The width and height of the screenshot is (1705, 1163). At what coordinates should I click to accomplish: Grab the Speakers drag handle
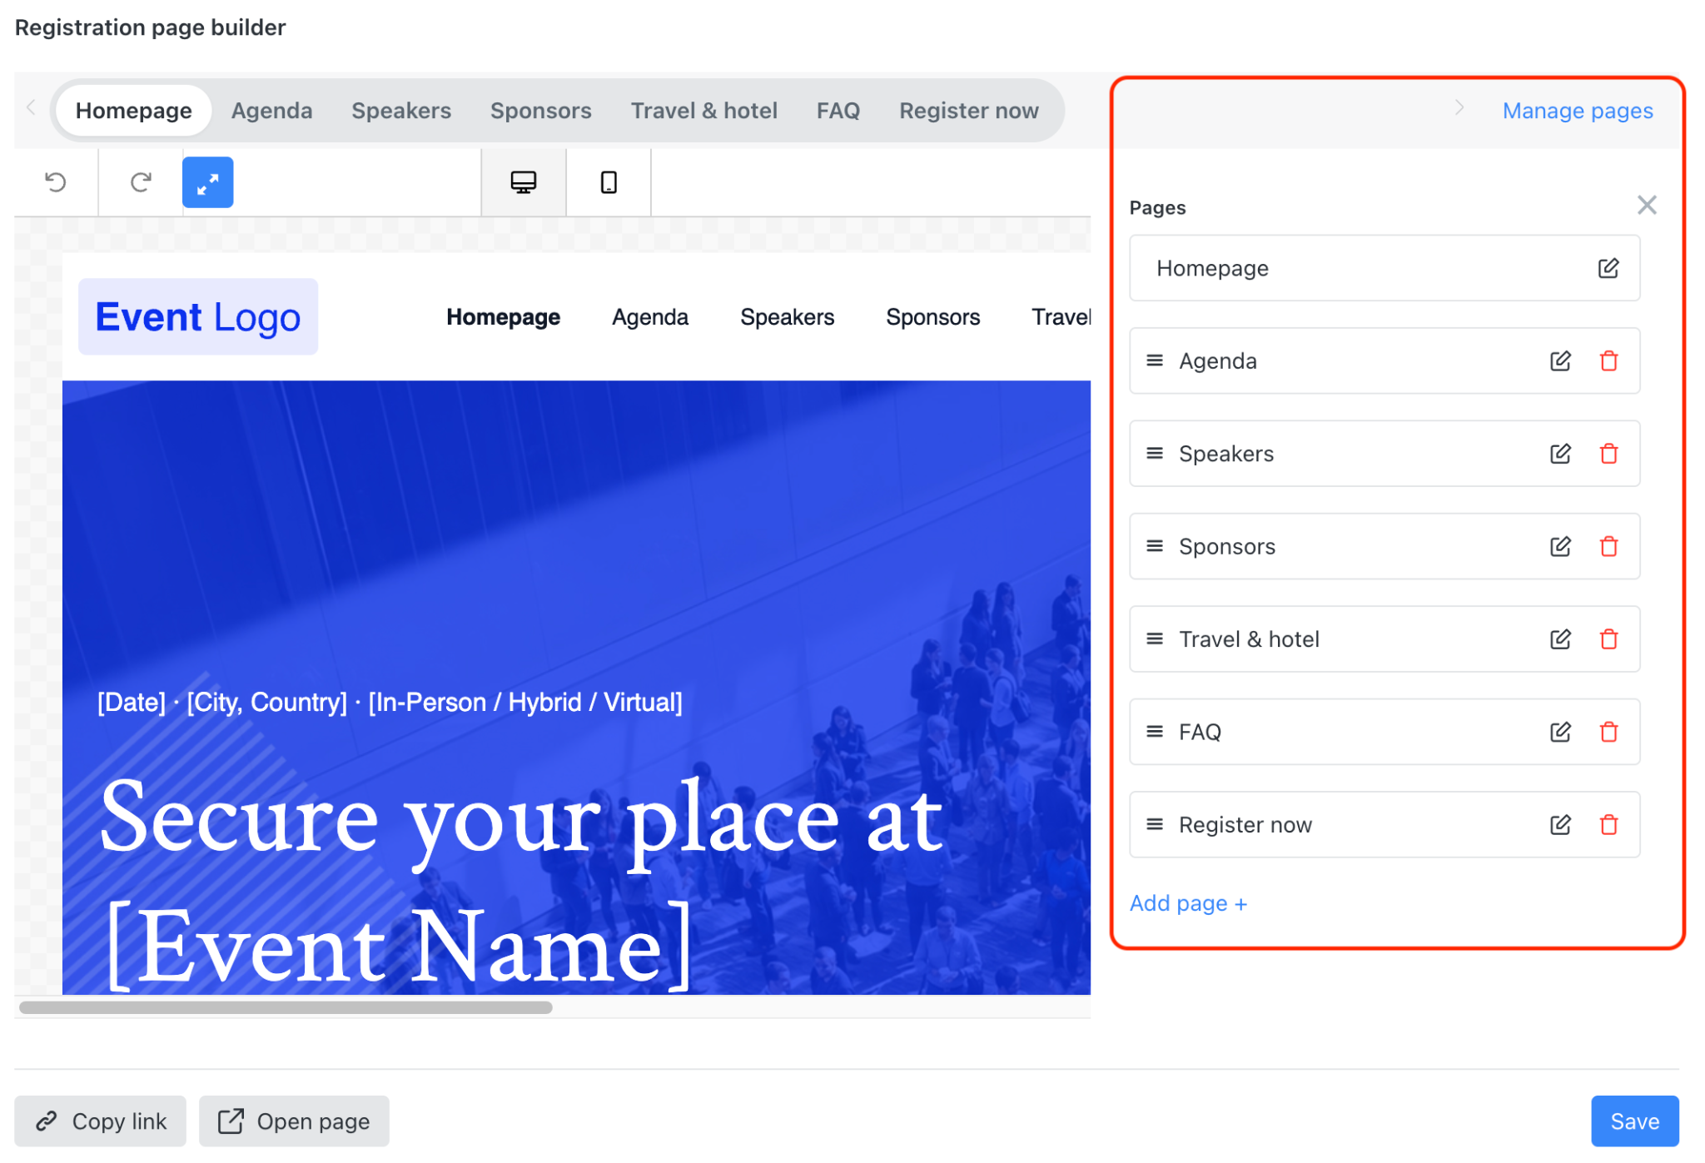[x=1154, y=454]
